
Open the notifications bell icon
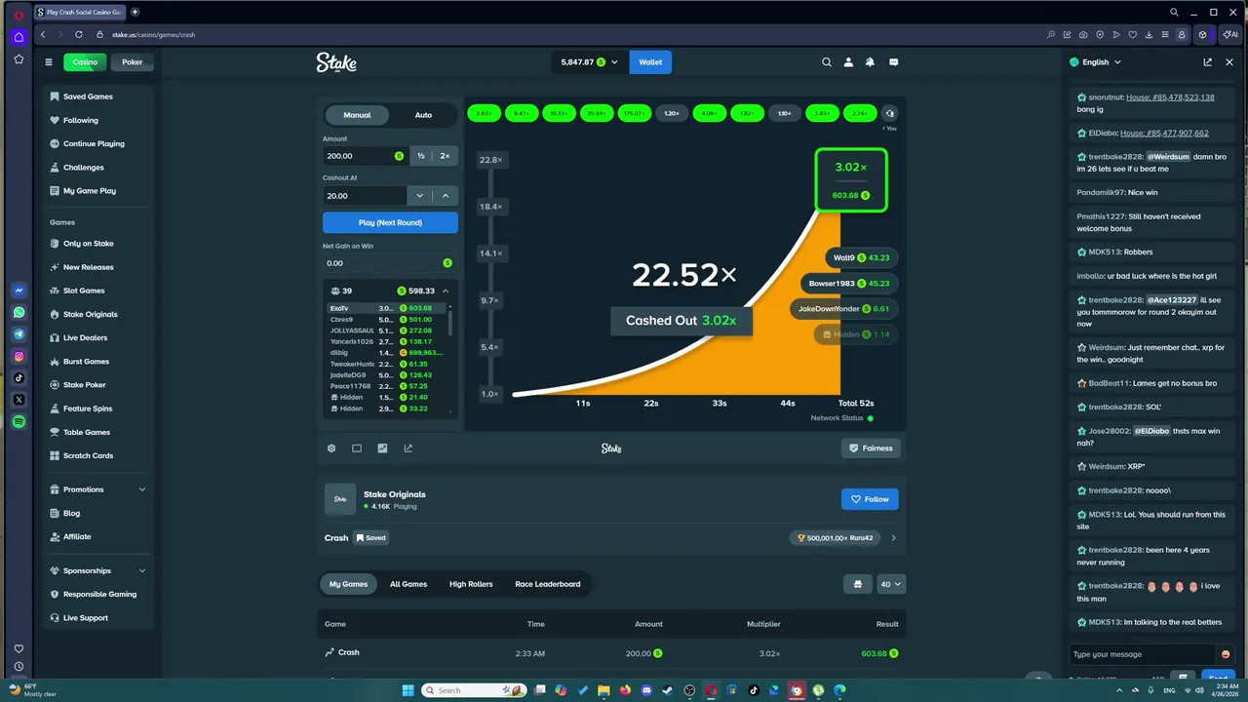pos(870,61)
